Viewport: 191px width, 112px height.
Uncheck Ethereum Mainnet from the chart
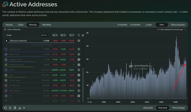click(x=79, y=41)
